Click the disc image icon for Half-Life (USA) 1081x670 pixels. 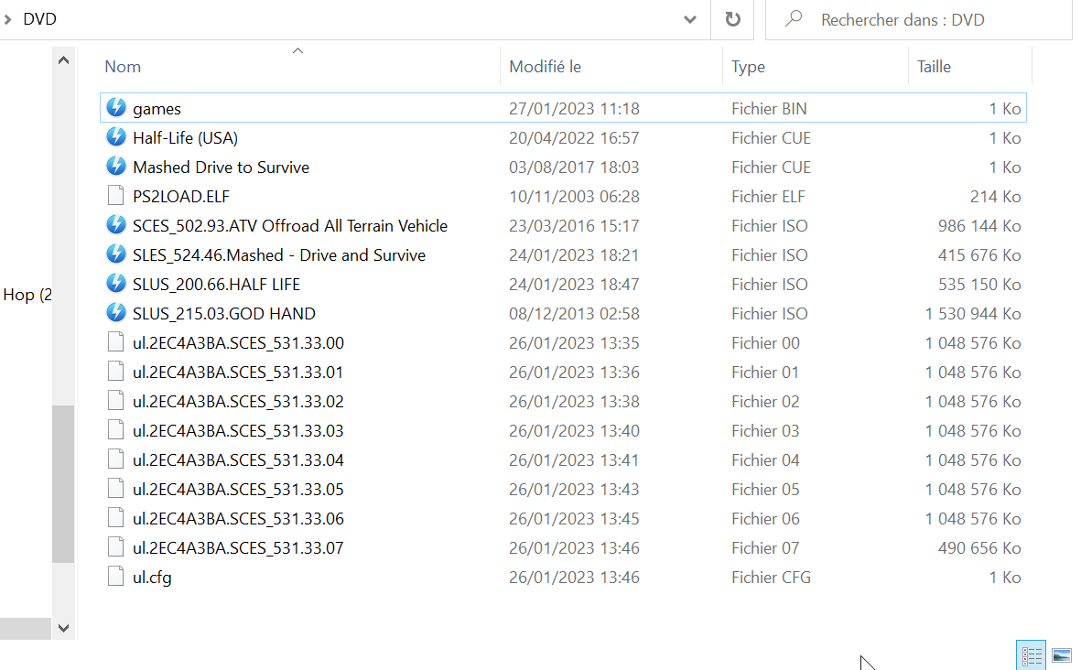point(116,137)
